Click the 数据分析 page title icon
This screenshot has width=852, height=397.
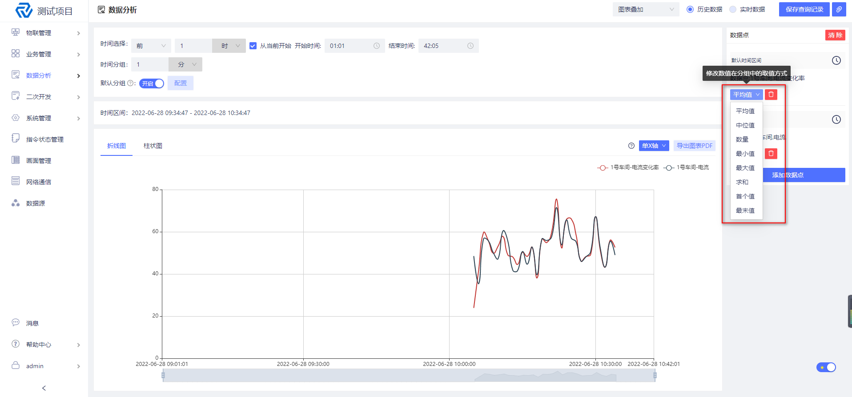tap(101, 10)
